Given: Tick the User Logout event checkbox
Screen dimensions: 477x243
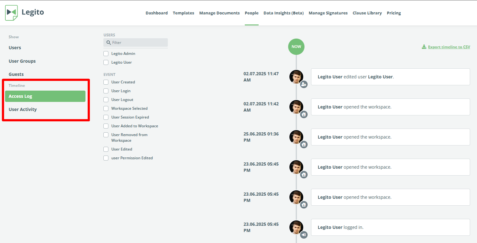Looking at the screenshot, I should 106,100.
